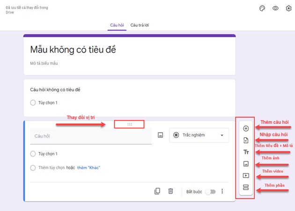The height and width of the screenshot is (211, 295).
Task: Open more options for the question
Action: pyautogui.click(x=222, y=191)
